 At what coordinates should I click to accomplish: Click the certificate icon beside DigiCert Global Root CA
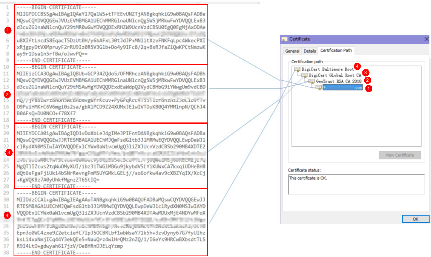coord(304,75)
